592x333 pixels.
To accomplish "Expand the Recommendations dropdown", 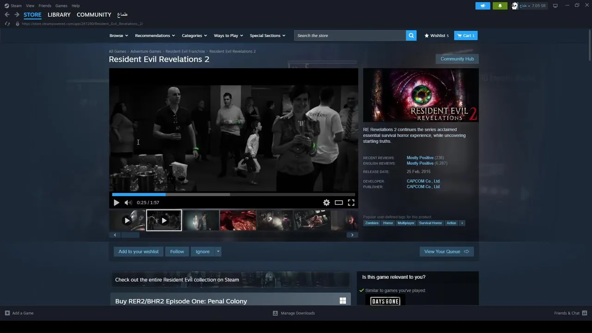I will (155, 36).
